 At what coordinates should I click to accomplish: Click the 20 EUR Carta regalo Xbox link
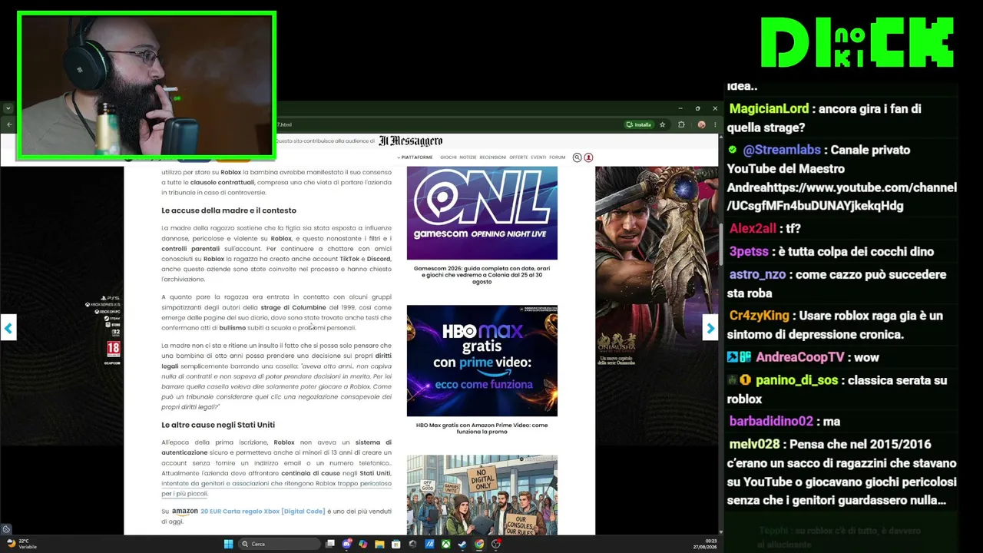[263, 512]
